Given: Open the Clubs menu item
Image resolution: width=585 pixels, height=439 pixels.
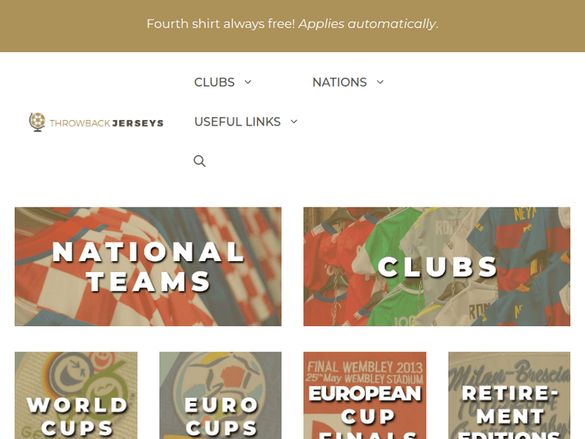Looking at the screenshot, I should click(x=214, y=82).
